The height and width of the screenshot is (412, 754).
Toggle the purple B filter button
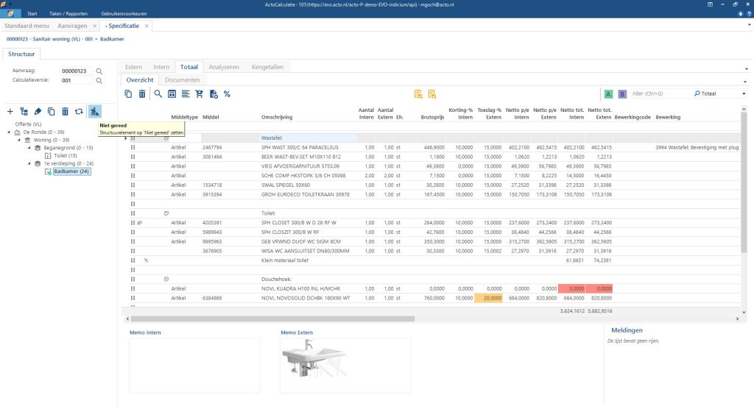(x=621, y=94)
